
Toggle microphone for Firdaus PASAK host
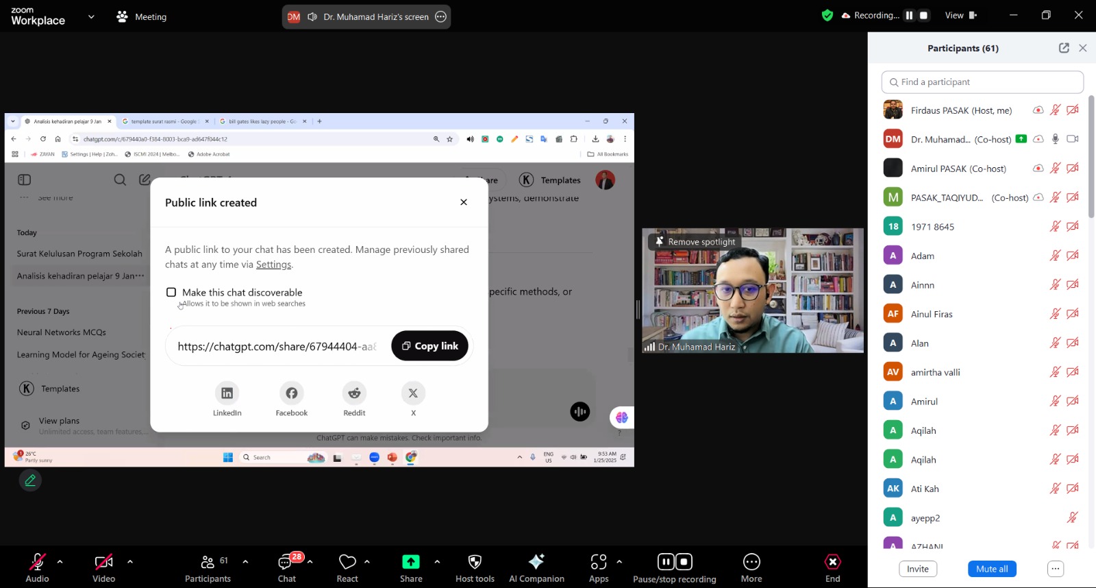click(x=1056, y=110)
